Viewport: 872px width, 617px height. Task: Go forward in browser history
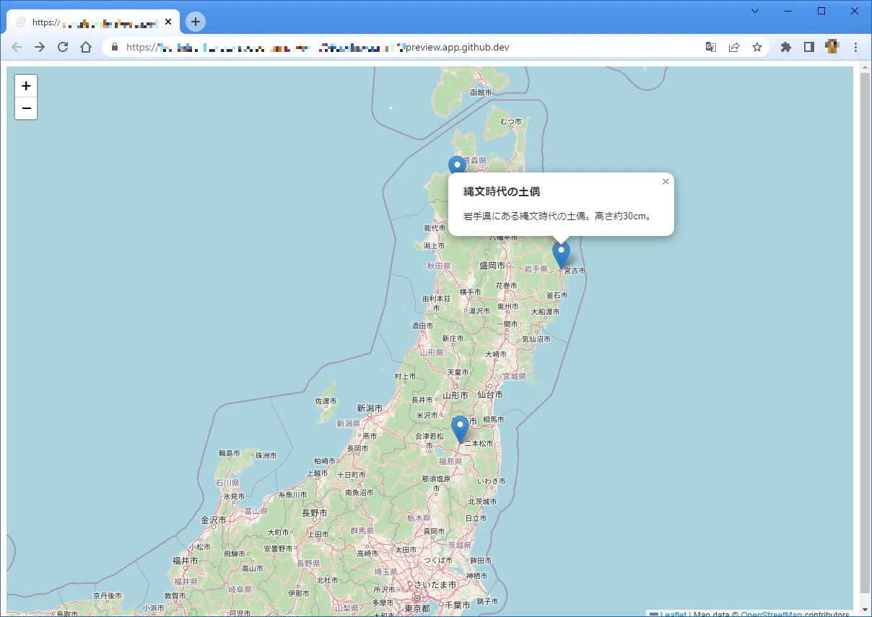40,47
